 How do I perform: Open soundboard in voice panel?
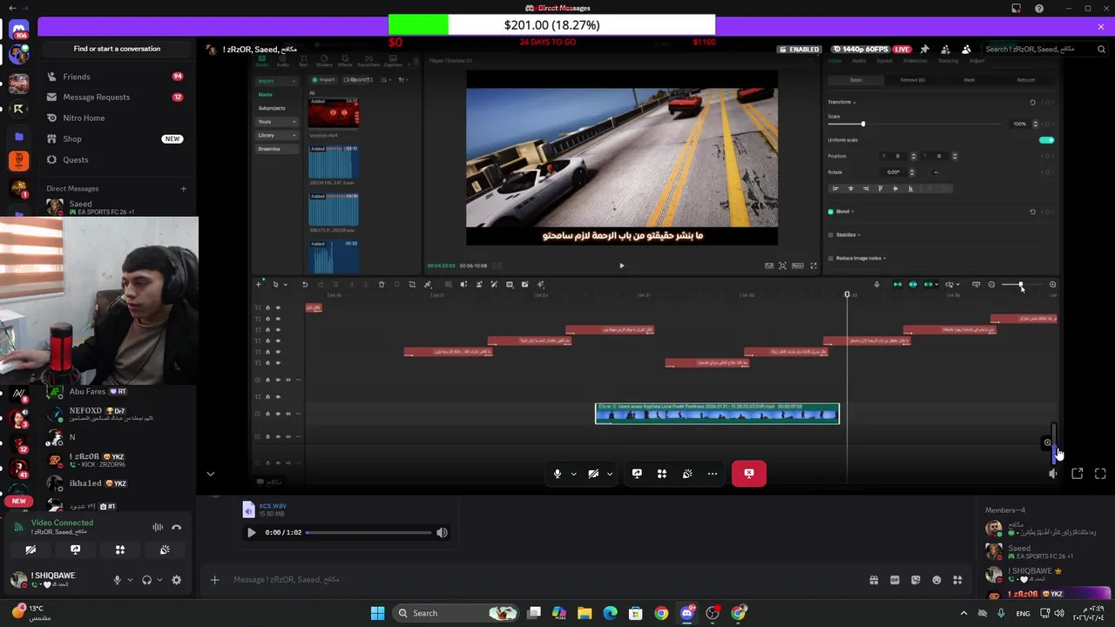[x=165, y=549]
